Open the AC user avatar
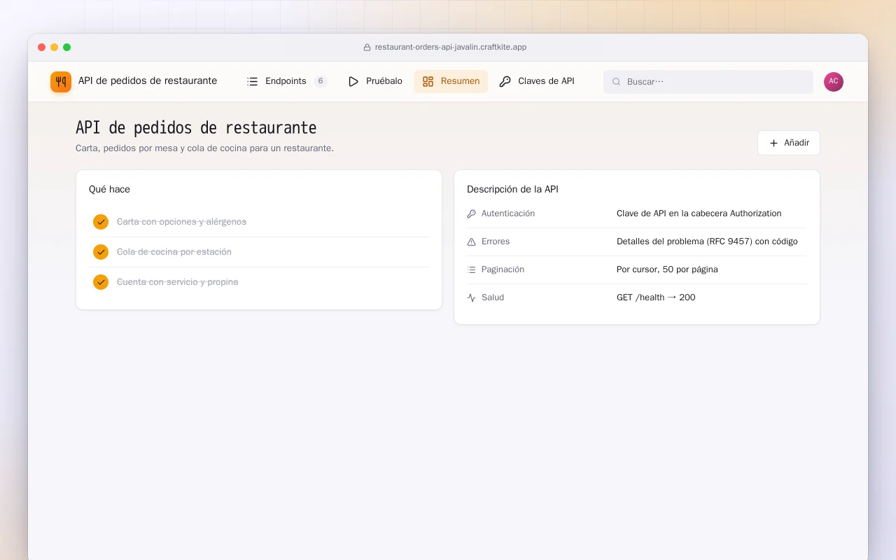 coord(834,82)
